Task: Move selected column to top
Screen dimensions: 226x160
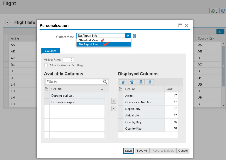Action: [x=123, y=82]
